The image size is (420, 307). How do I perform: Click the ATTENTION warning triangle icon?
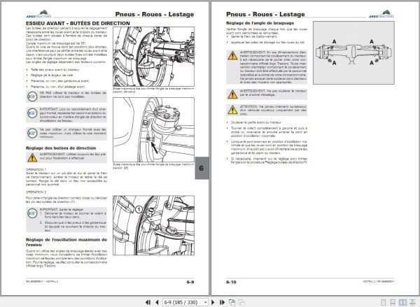[232, 110]
